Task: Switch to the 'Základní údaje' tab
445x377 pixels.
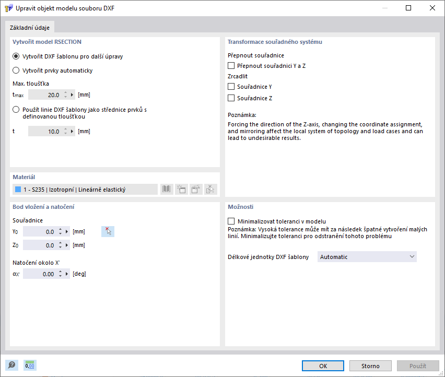Action: pos(29,28)
